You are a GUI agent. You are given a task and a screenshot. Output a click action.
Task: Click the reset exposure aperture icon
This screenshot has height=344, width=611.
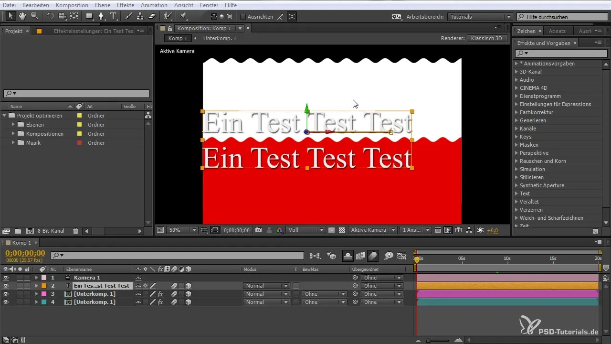pos(481,230)
